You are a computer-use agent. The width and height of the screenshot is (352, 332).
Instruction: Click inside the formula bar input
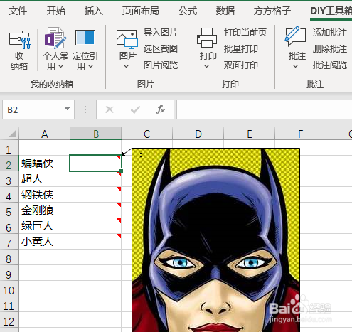pos(264,109)
